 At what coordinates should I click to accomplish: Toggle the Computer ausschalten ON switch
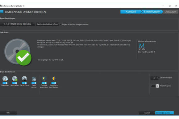click(x=44, y=83)
